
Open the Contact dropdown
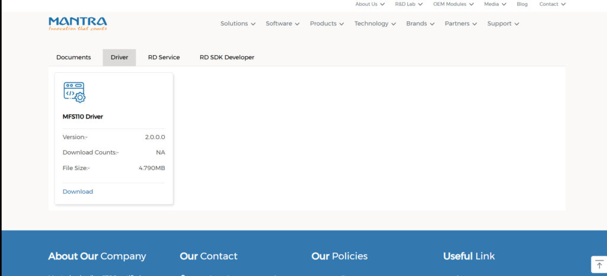coord(552,4)
